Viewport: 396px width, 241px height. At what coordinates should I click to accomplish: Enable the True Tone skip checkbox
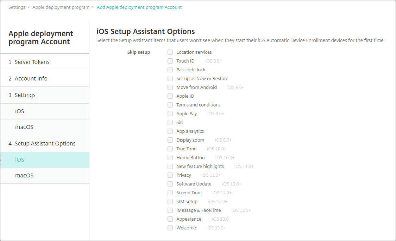(x=170, y=149)
